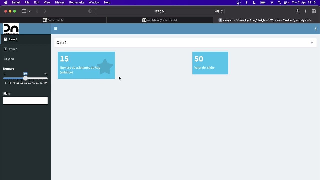Viewport: 320px width, 180px height.
Task: Toggle the sidebar with the hamburger icon
Action: [56, 29]
